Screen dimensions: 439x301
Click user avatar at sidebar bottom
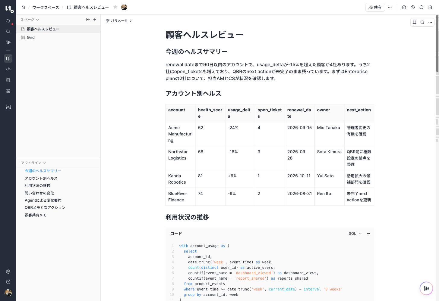click(8, 293)
